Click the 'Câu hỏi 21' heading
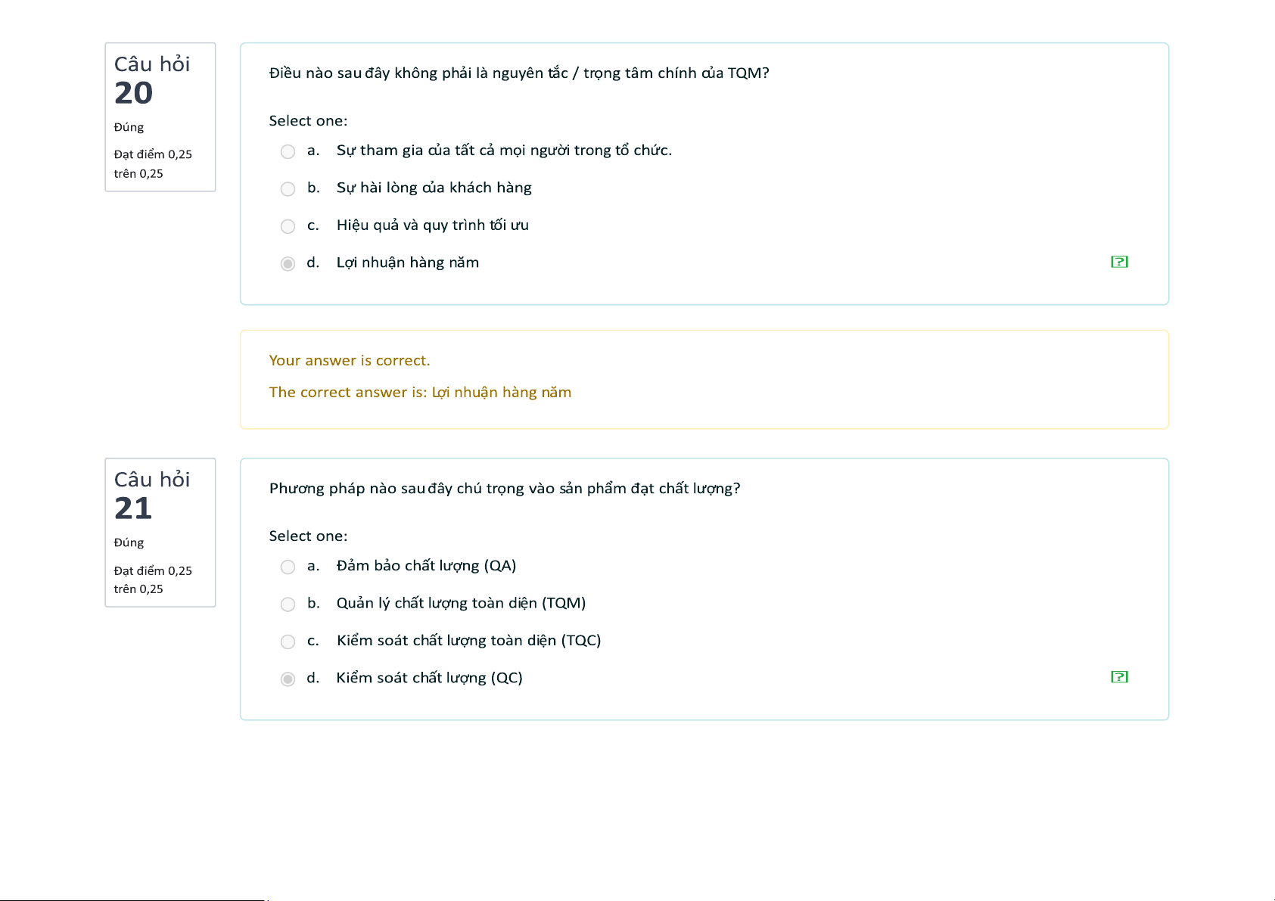 click(152, 495)
